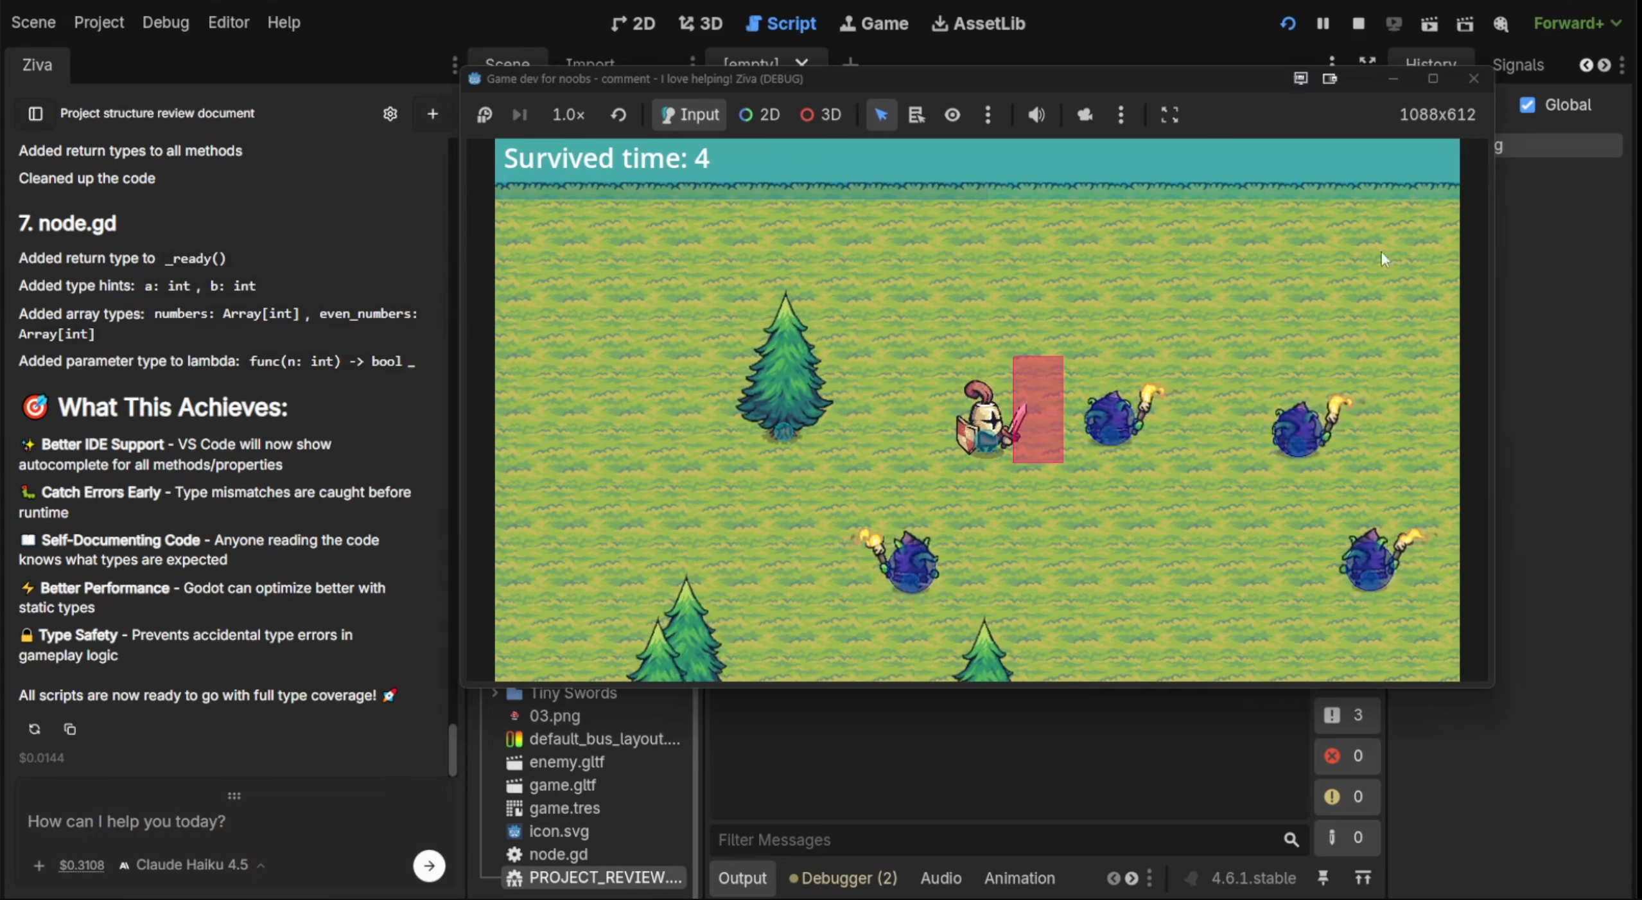The image size is (1642, 900).
Task: Open camera override options
Action: pos(1121,115)
